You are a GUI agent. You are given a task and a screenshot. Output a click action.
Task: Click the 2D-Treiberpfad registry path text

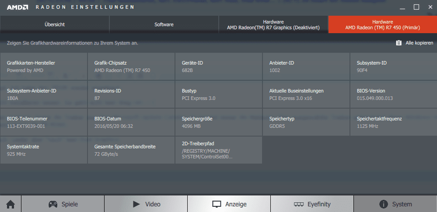tap(207, 154)
